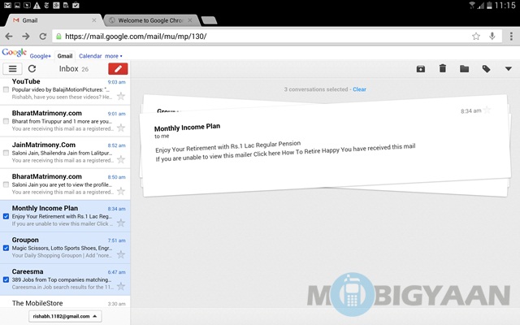Archive the selected conversations
This screenshot has width=520, height=325.
coord(421,68)
